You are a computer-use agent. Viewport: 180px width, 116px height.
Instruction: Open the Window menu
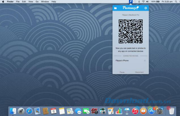(45, 2)
